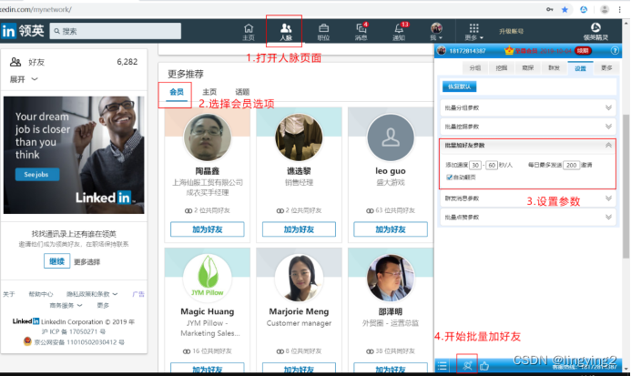Click the plugin account avatar beside 18172814387
The image size is (631, 376).
coord(442,50)
